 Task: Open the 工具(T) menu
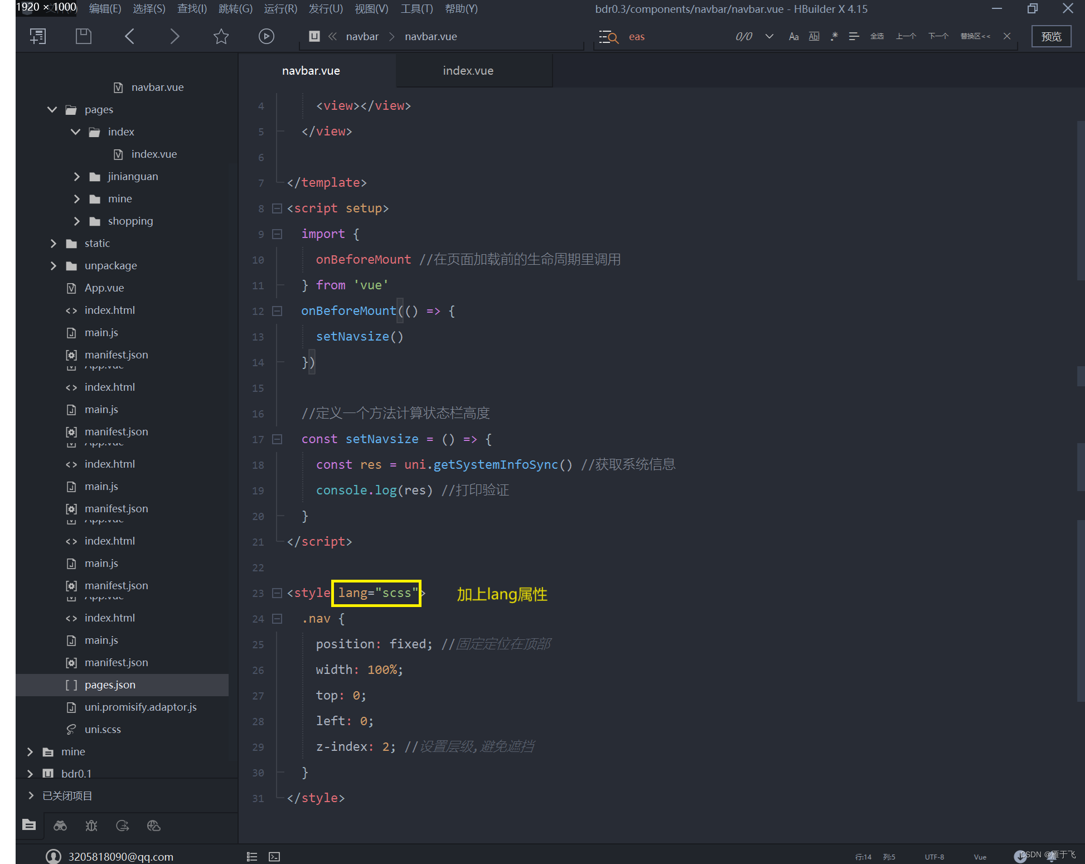point(416,8)
